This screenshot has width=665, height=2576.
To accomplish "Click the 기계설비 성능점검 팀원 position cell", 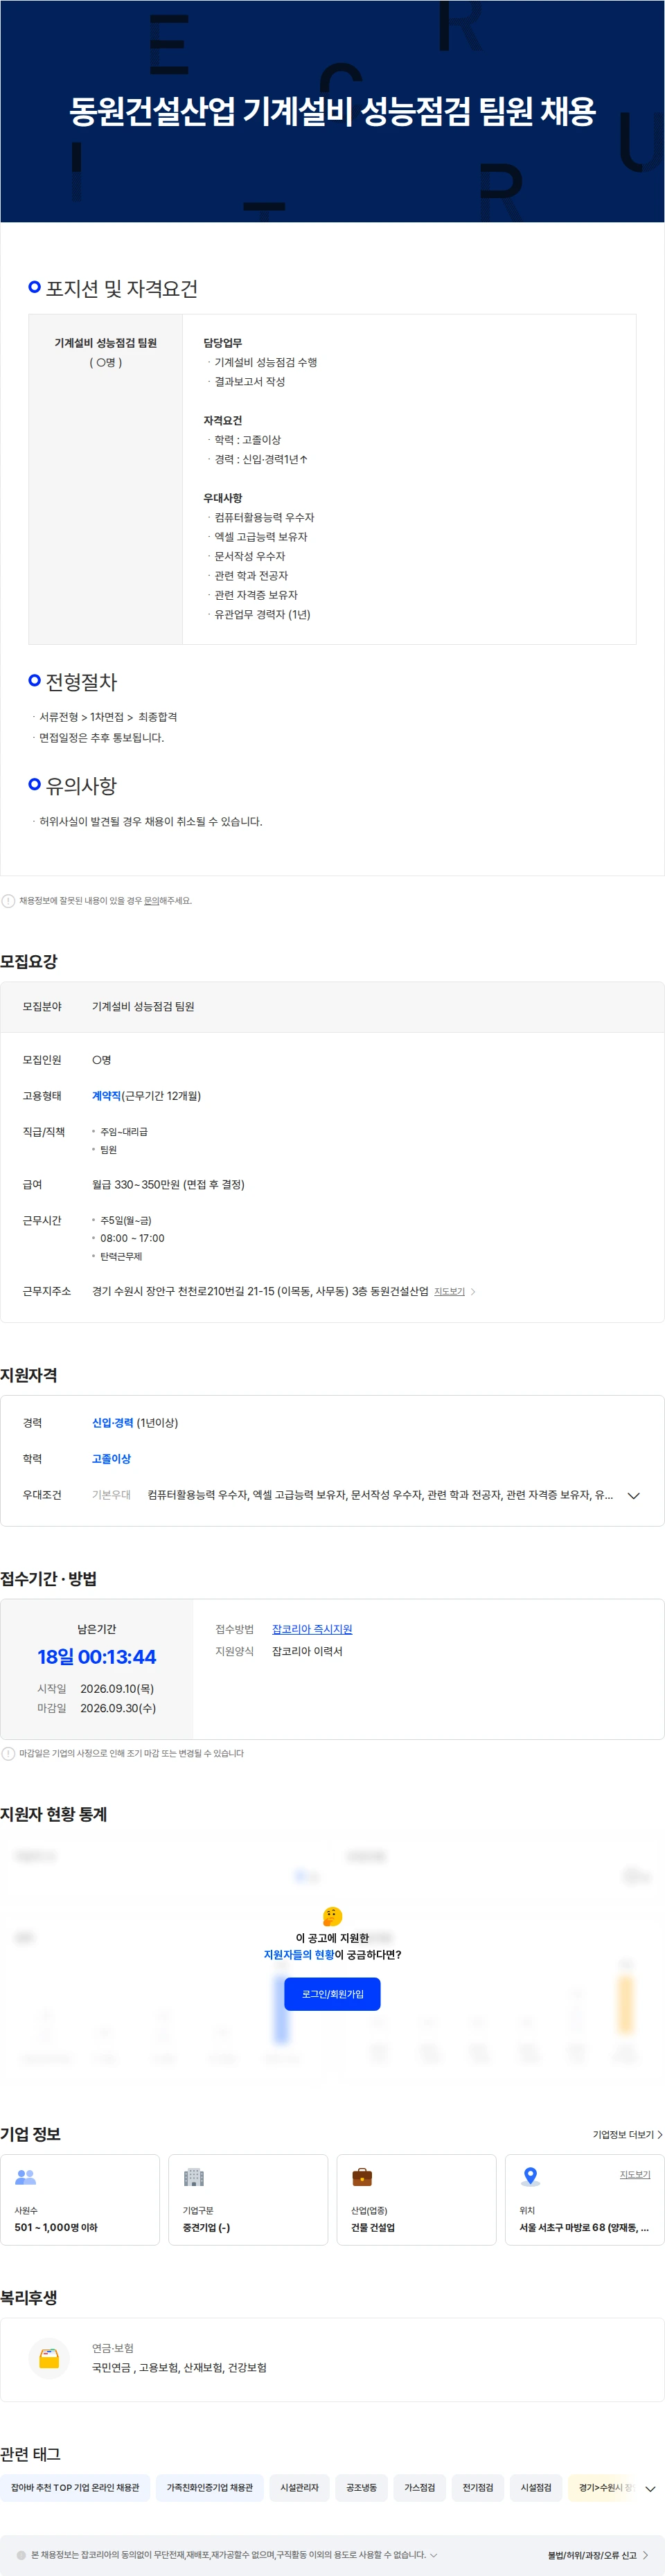I will tap(106, 479).
